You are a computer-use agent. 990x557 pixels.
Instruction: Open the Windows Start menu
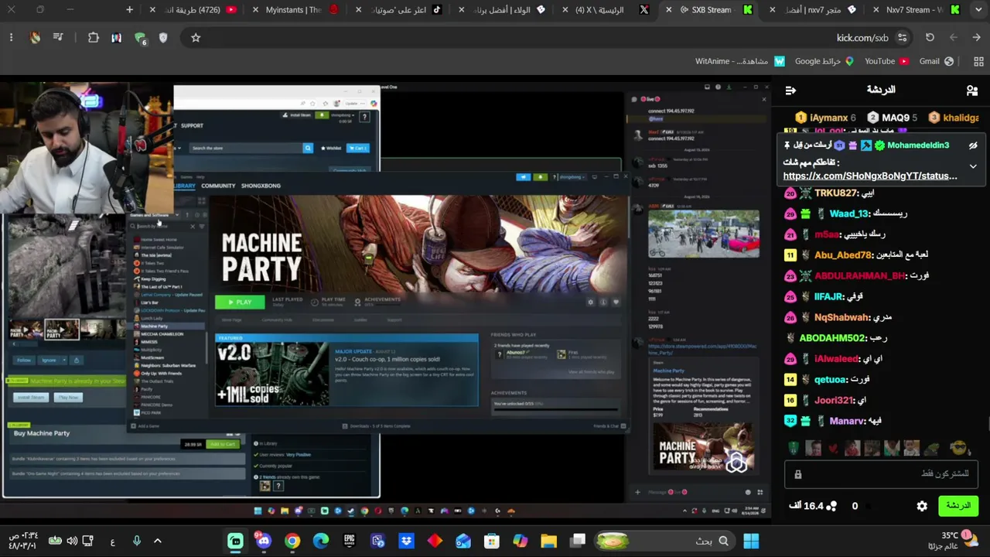(751, 541)
